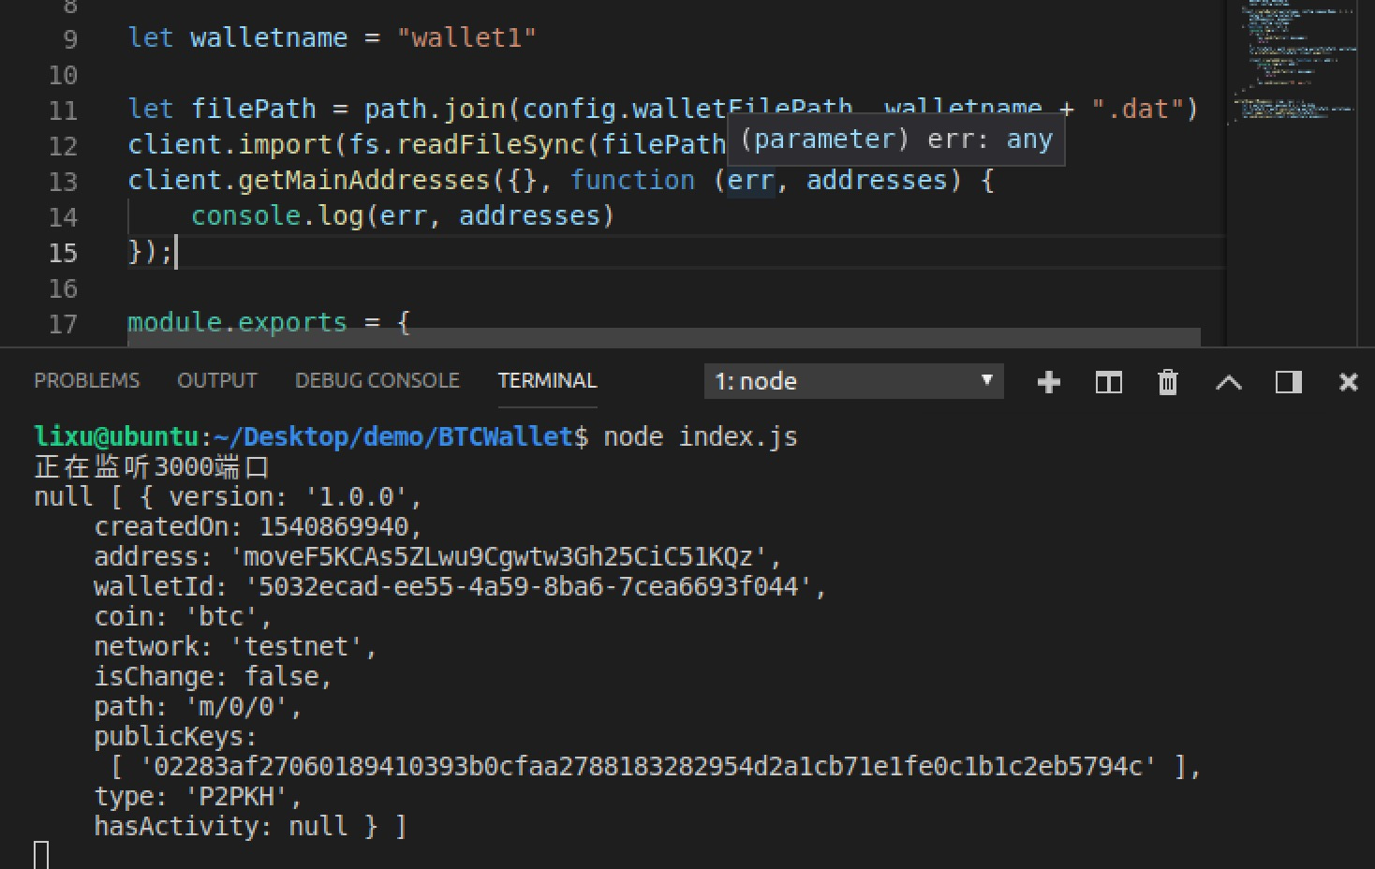
Task: Create a new terminal with plus icon
Action: point(1049,382)
